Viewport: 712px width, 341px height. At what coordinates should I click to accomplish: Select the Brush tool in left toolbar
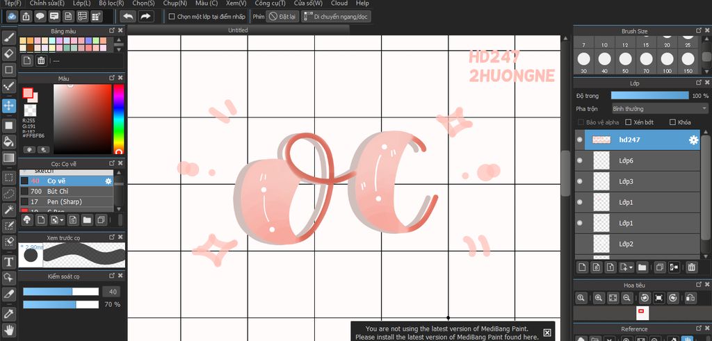(9, 38)
